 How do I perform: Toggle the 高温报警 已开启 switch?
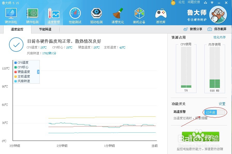point(215,112)
